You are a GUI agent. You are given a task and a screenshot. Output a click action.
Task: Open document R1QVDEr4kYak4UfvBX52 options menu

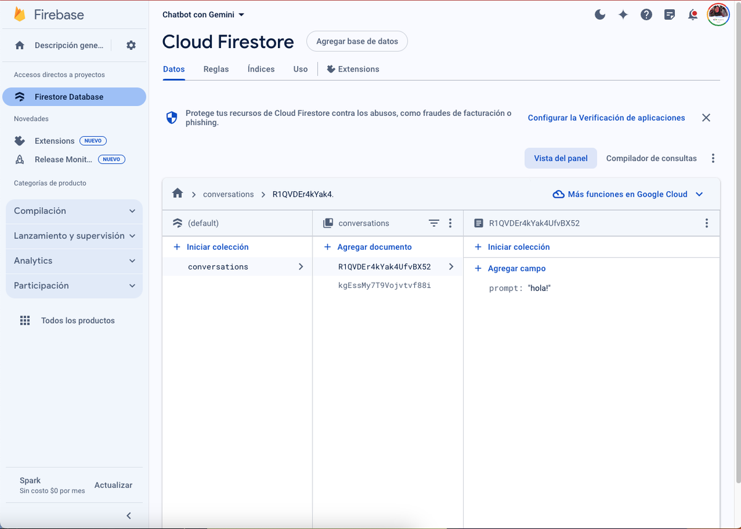[x=706, y=223]
